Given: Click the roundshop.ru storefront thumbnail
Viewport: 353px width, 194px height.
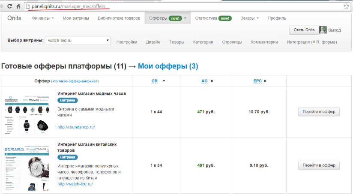Looking at the screenshot, I should point(27,112).
